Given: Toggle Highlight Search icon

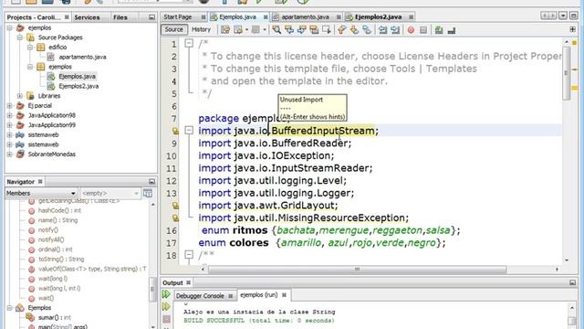Looking at the screenshot, I should (314, 30).
